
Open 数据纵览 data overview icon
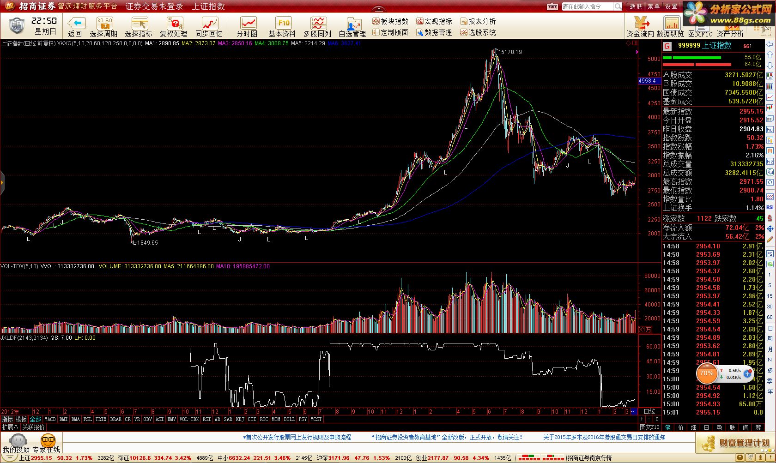(x=671, y=23)
